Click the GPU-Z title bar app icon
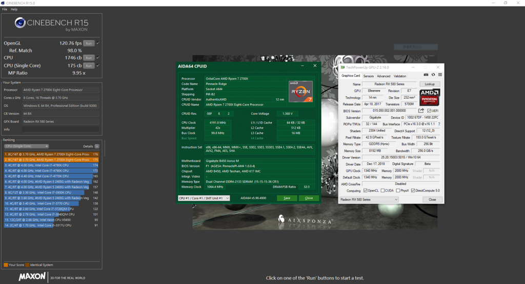 tap(342, 68)
